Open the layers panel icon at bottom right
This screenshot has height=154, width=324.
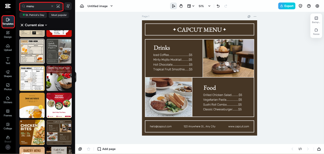point(319,149)
